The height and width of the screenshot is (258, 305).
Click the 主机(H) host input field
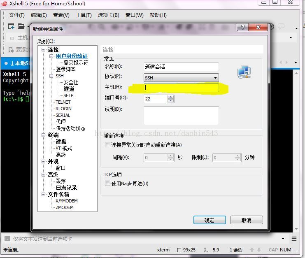pyautogui.click(x=181, y=88)
